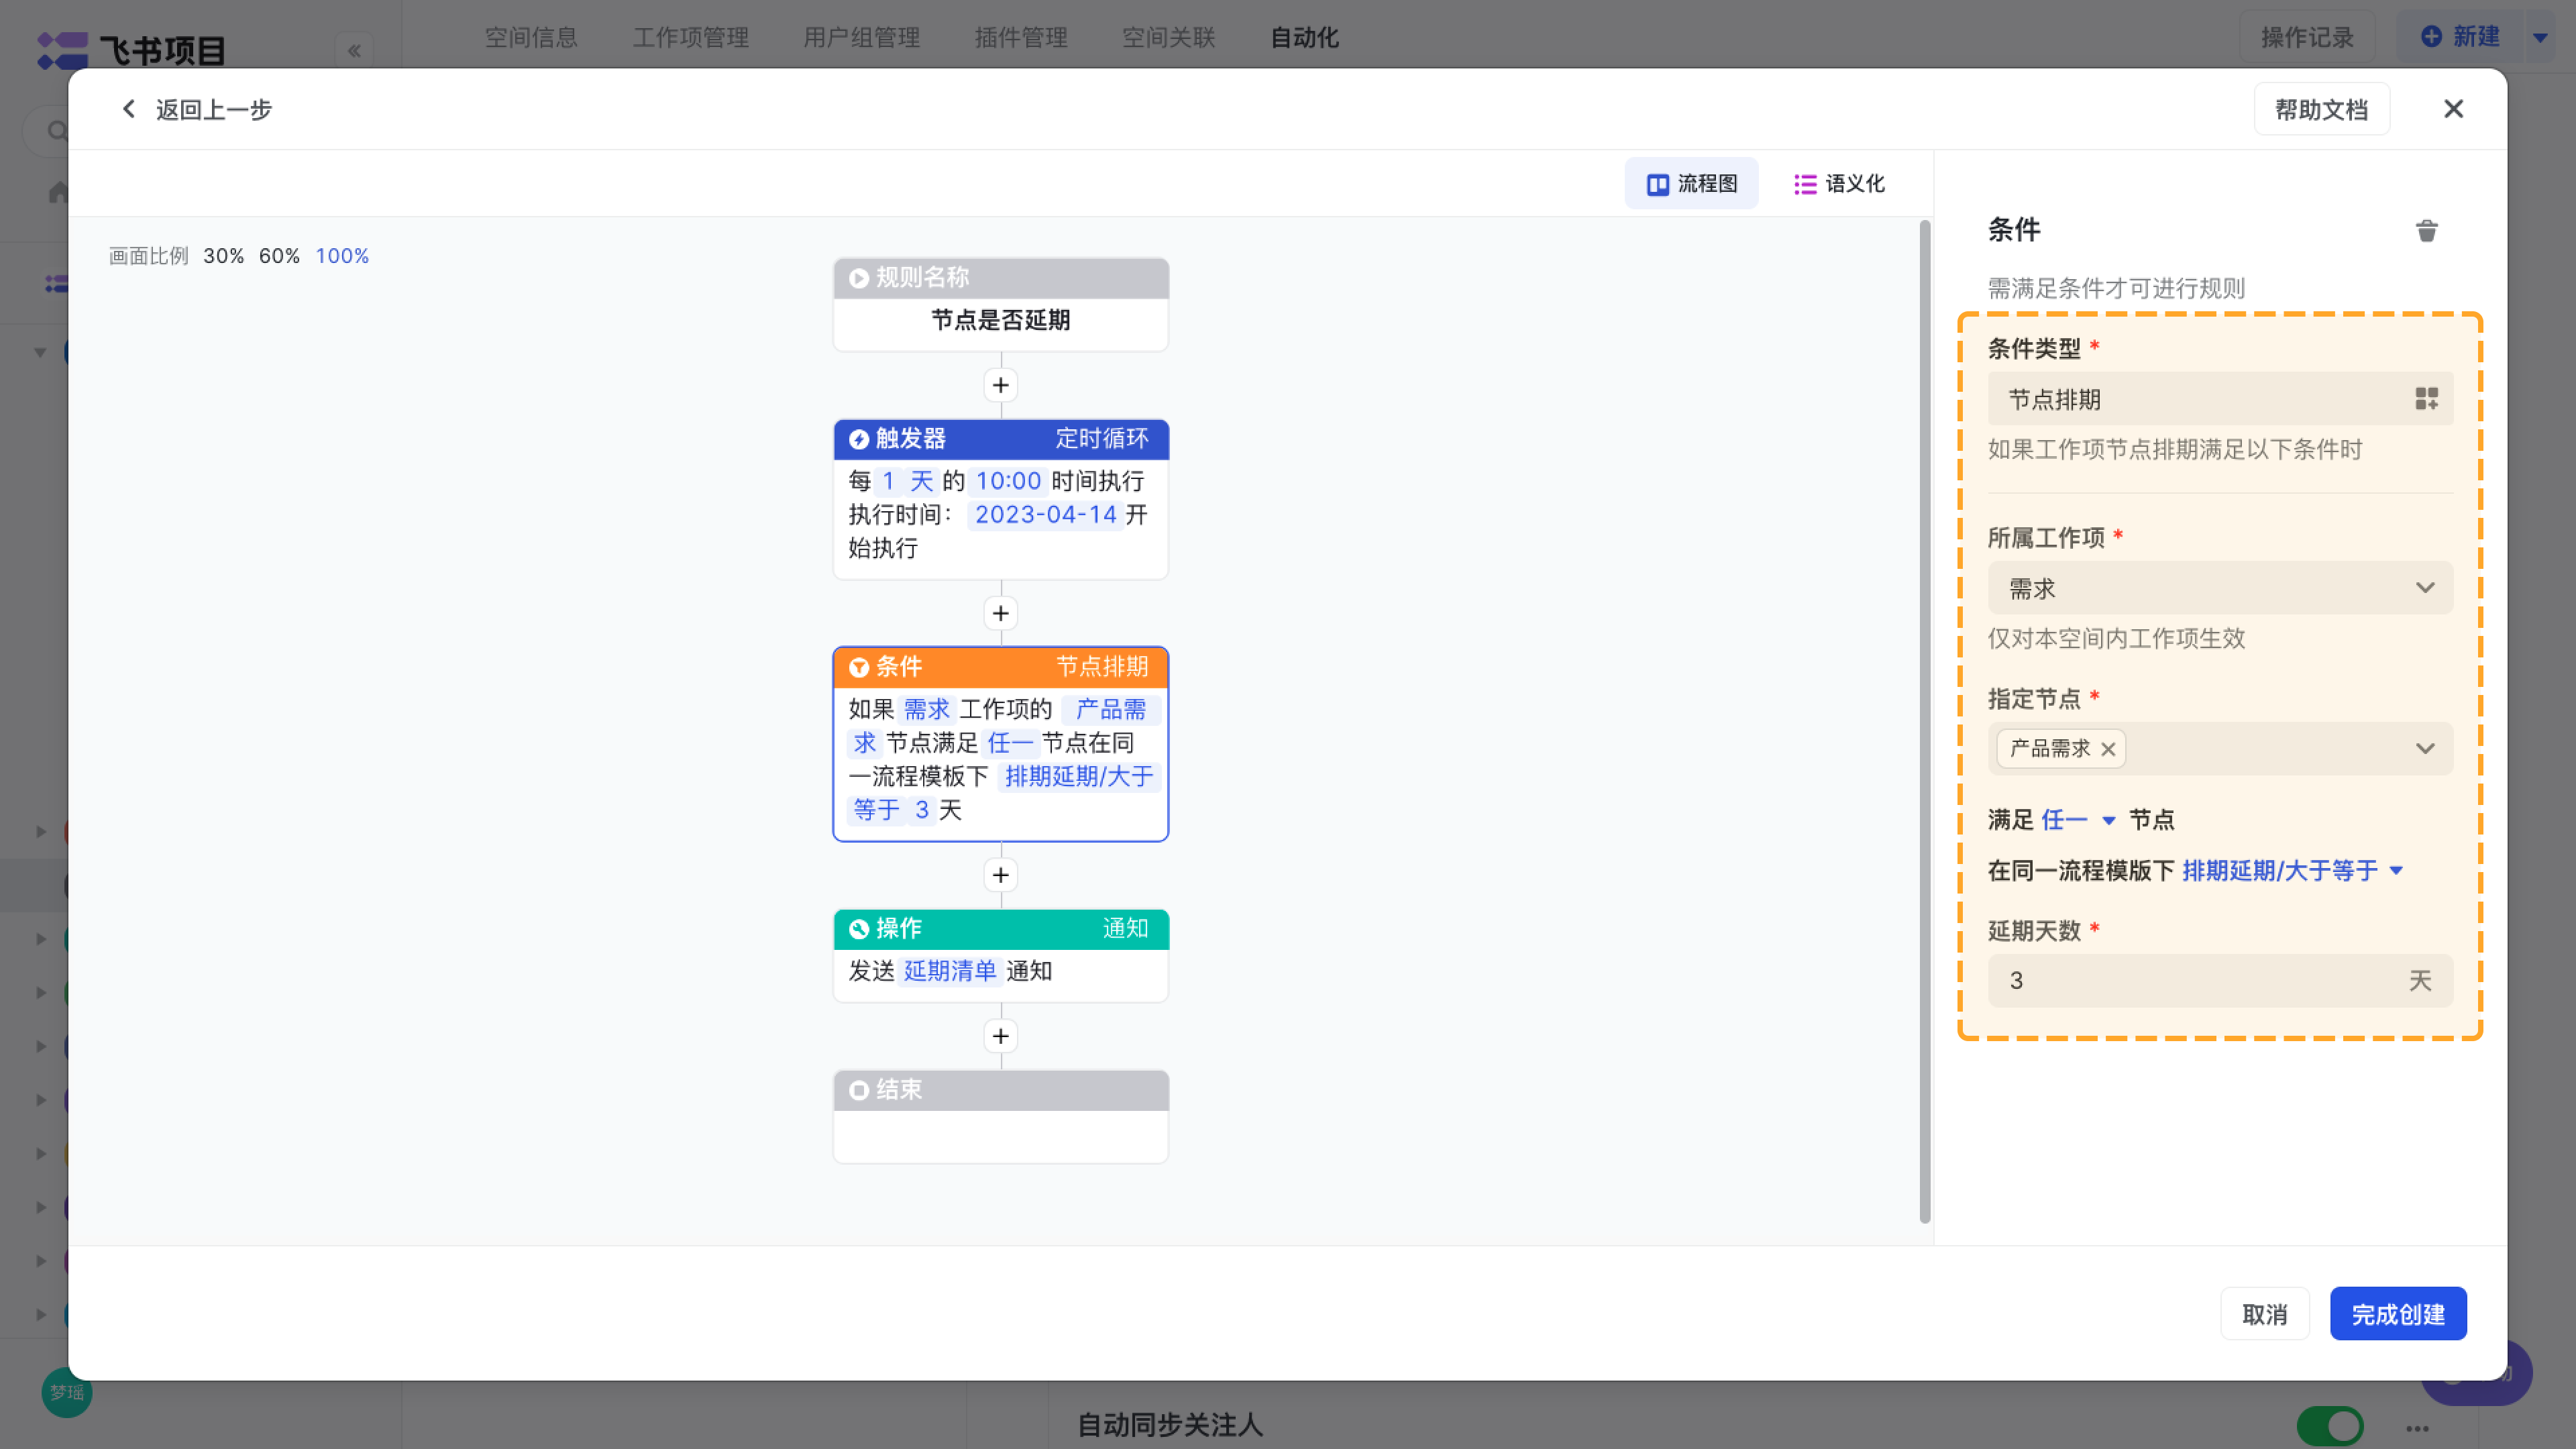
Task: Click the 2023-04-14 start date value
Action: coord(1045,515)
